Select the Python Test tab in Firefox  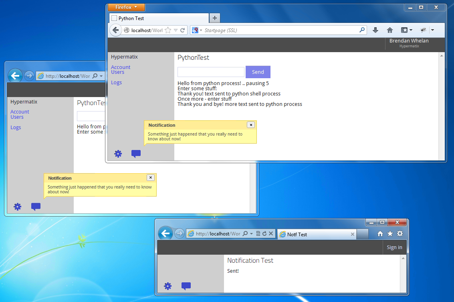pos(159,18)
